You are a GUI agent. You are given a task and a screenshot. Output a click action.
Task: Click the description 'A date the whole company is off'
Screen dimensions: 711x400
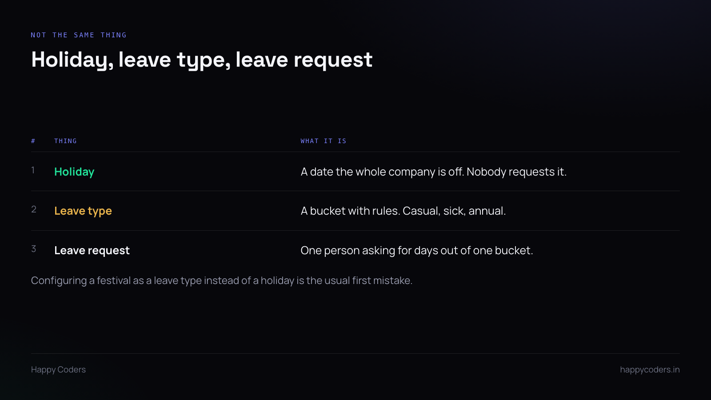434,172
